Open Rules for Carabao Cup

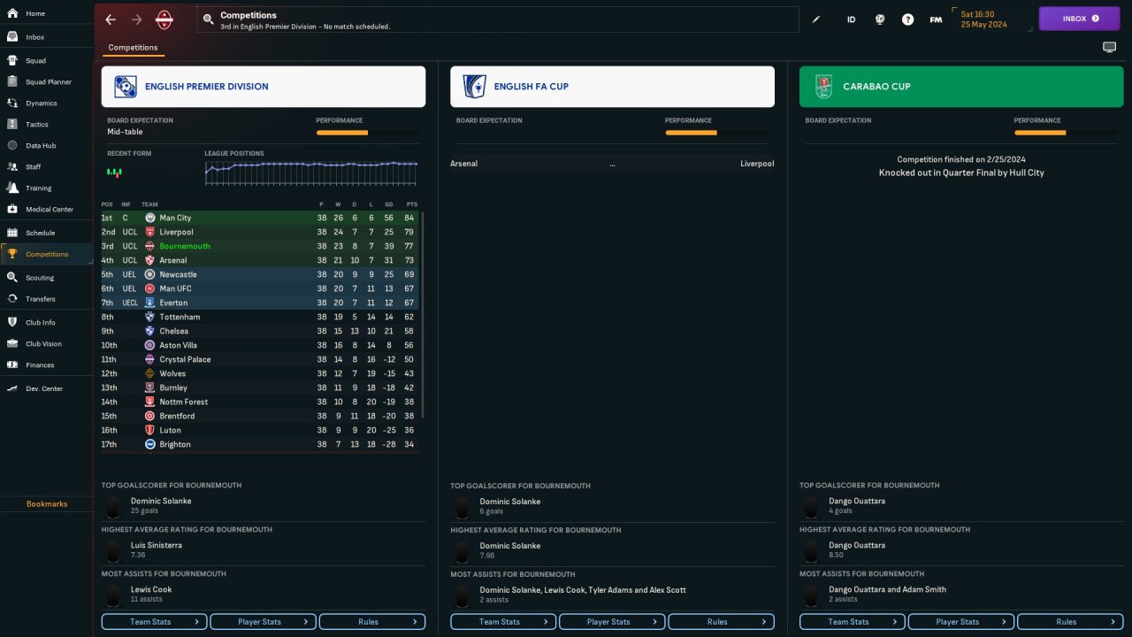pos(1070,622)
